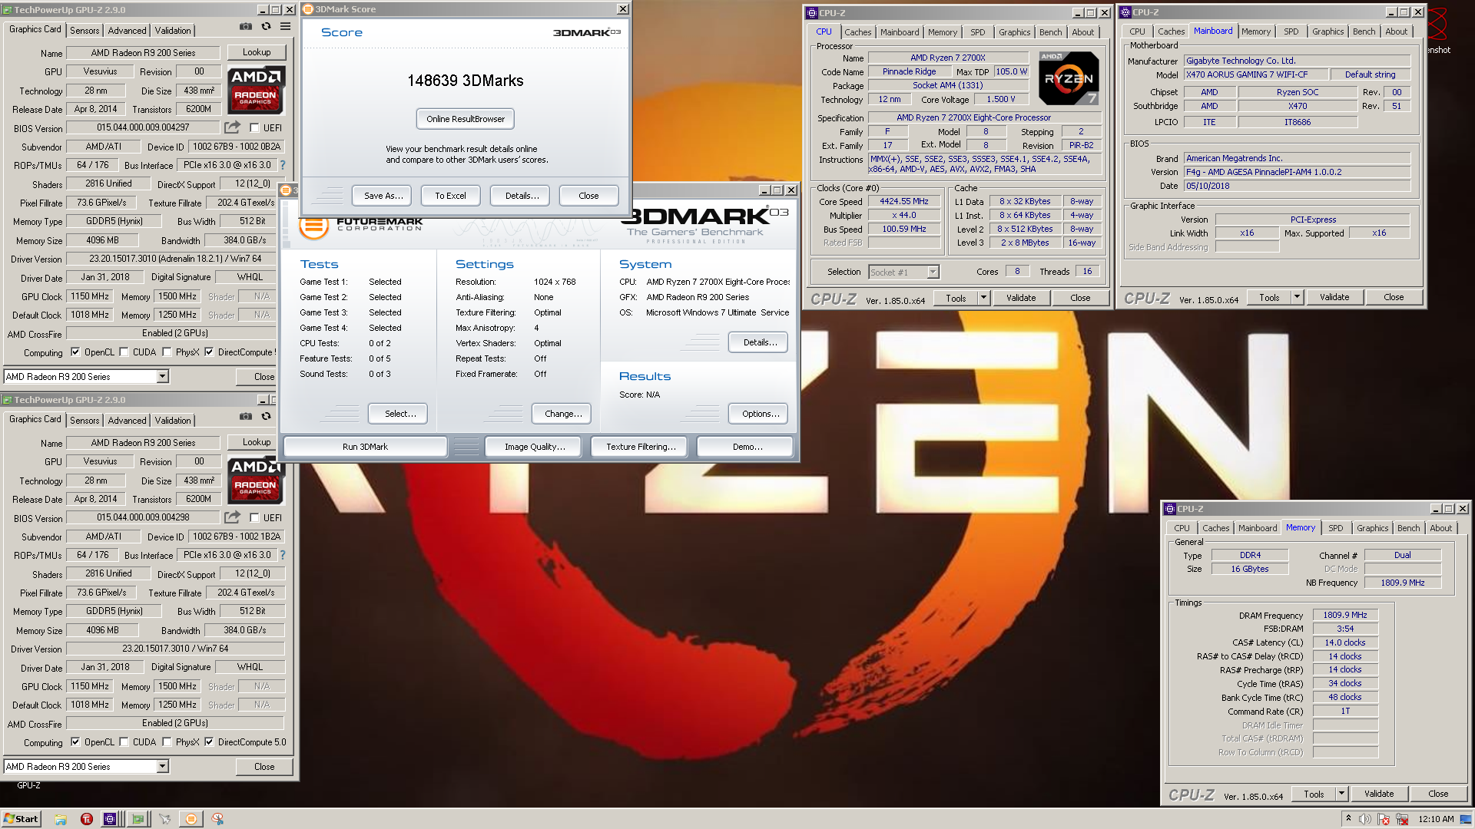Toggle DirectCompute checkbox in upper GPU-Z window
Viewport: 1475px width, 829px height.
point(209,352)
